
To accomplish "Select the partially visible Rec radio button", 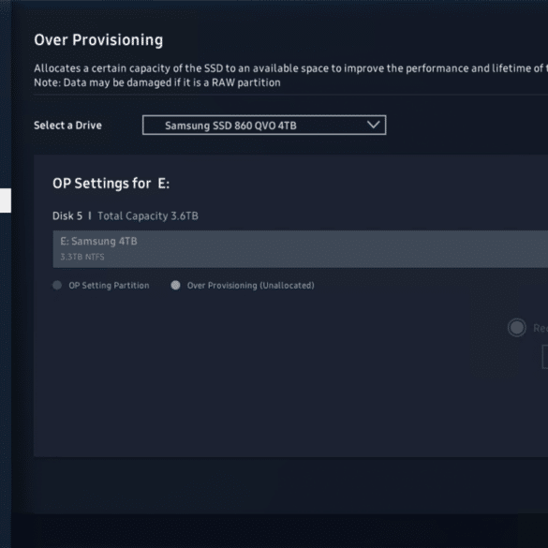I will click(517, 328).
